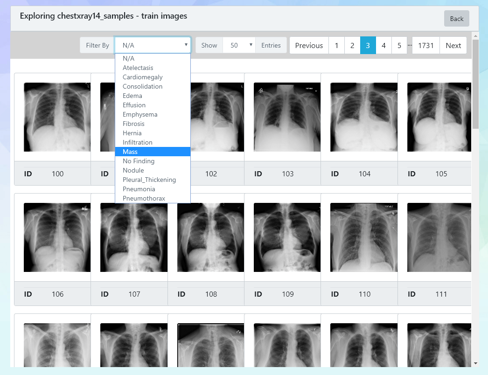The height and width of the screenshot is (375, 488).
Task: Choose Infiltration filter option
Action: click(153, 143)
